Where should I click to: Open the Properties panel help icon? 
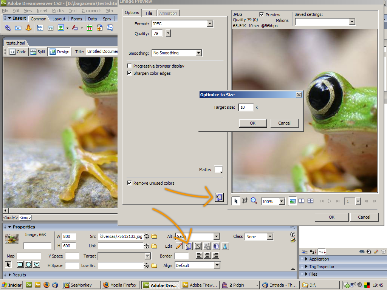coord(293,234)
